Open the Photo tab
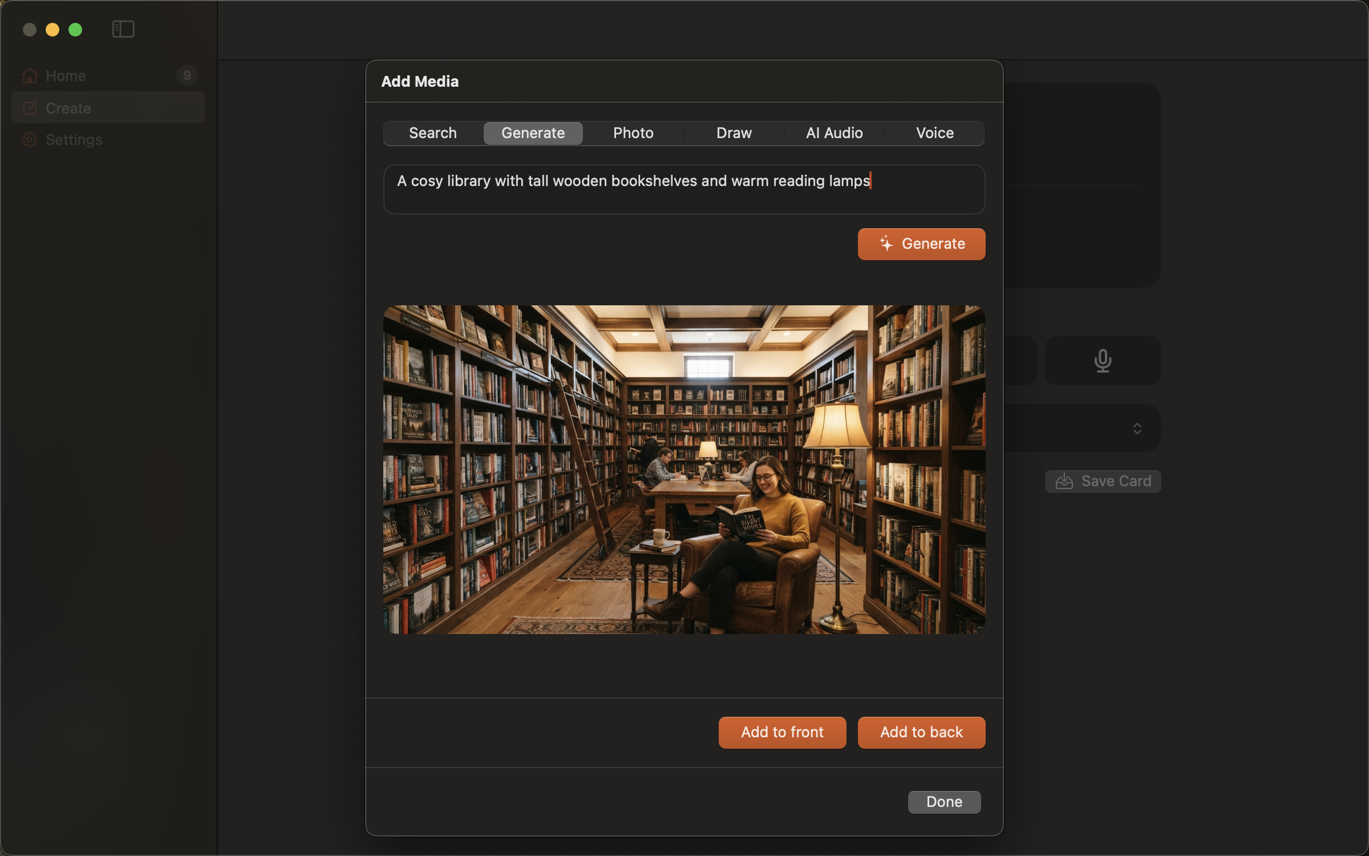The image size is (1369, 856). [633, 133]
